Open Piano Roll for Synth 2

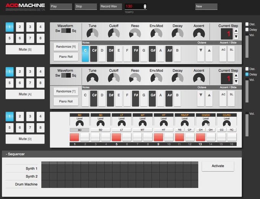(66, 101)
